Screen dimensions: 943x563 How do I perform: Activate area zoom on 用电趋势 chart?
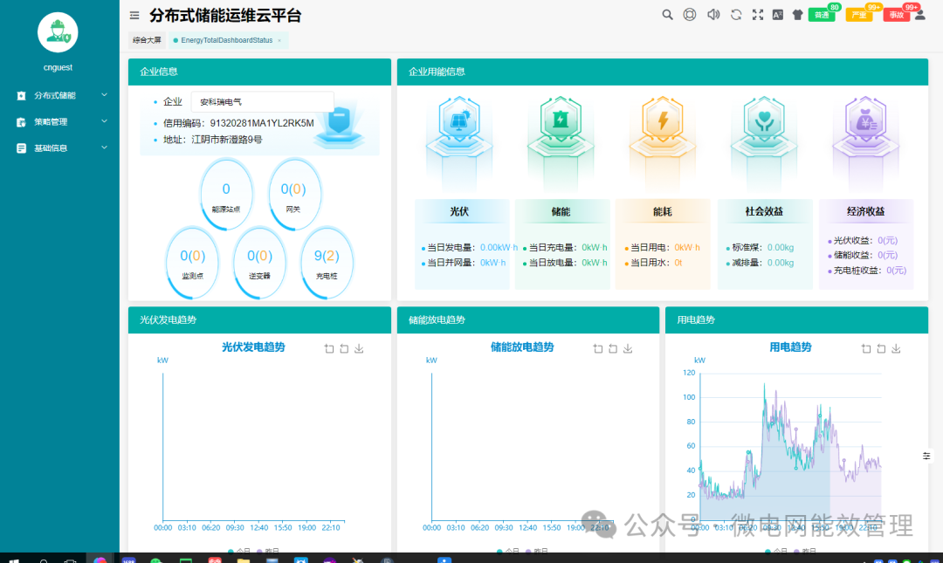[x=866, y=348]
